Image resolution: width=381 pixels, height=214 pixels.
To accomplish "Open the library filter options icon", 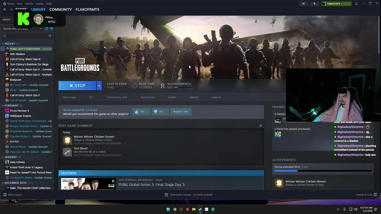I will tap(50, 36).
